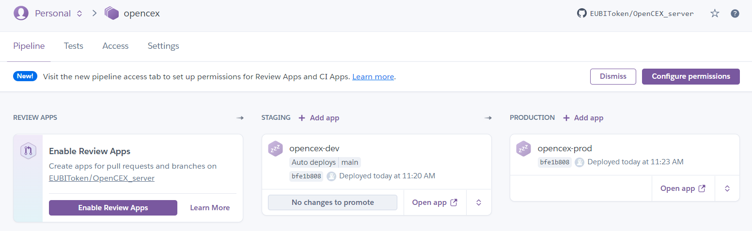
Task: Open app for opencex-dev
Action: tap(435, 202)
